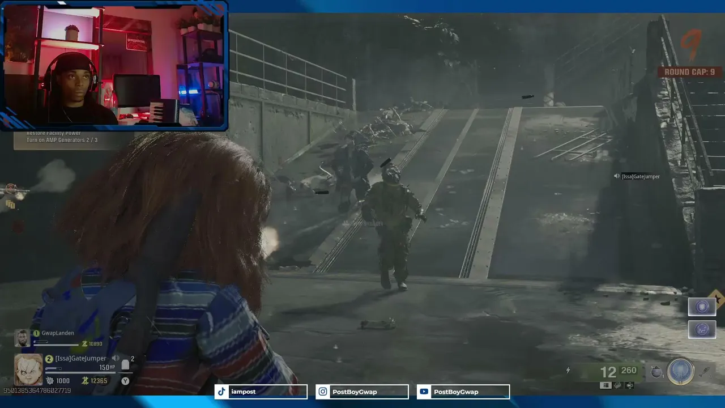Click the essence value 10890
Viewport: 725px width, 408px height.
click(95, 344)
